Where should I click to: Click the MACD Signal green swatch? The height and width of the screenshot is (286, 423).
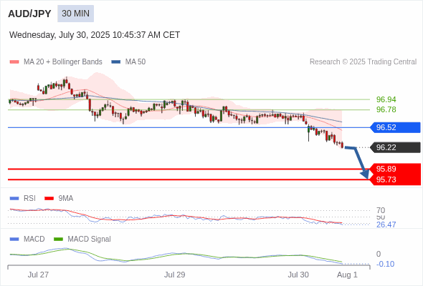(x=58, y=240)
